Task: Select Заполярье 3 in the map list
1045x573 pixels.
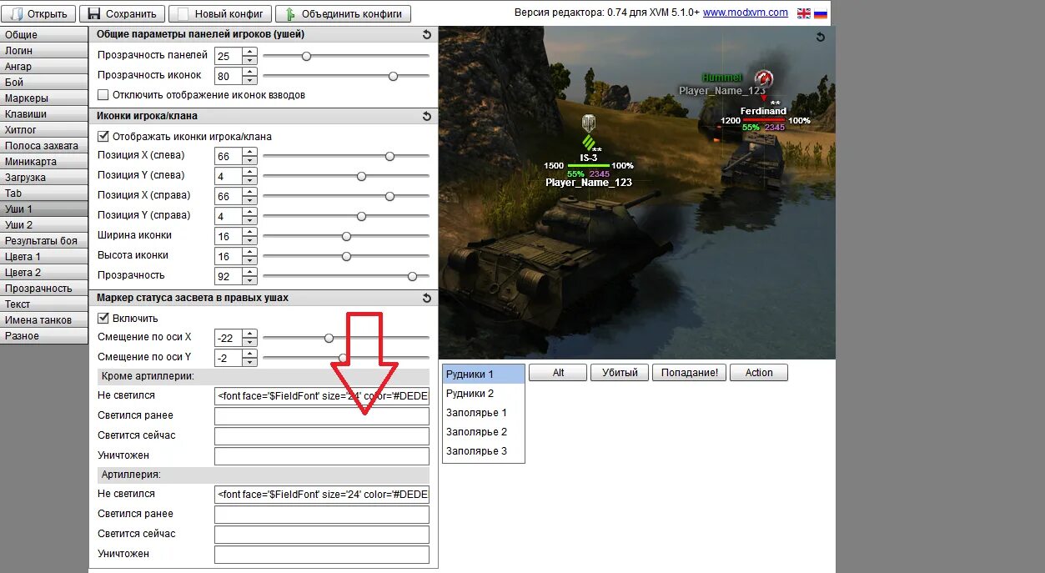Action: [483, 451]
